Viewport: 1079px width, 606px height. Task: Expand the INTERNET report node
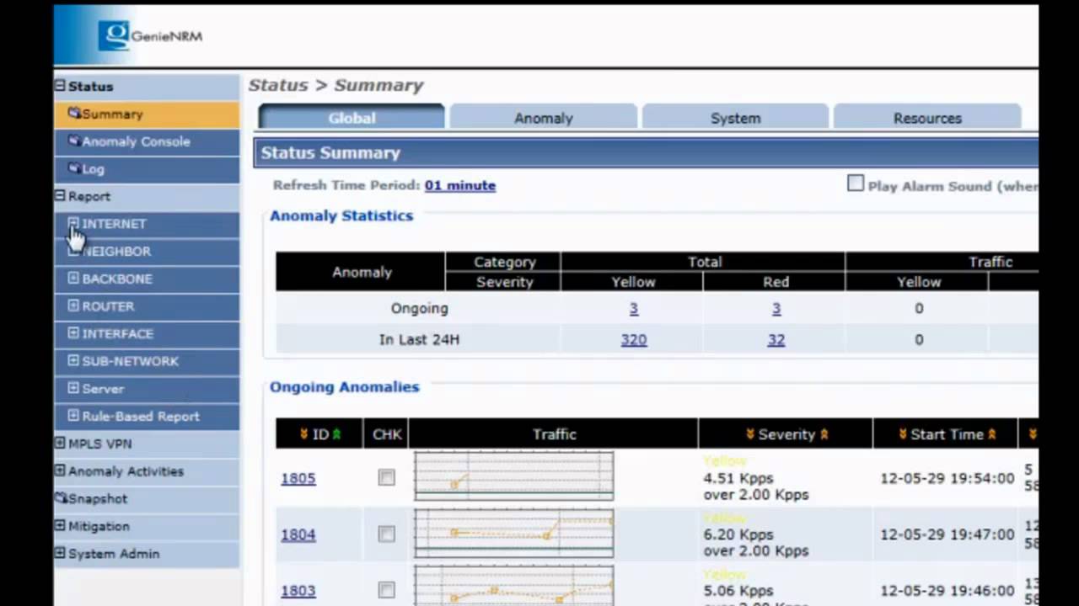73,223
